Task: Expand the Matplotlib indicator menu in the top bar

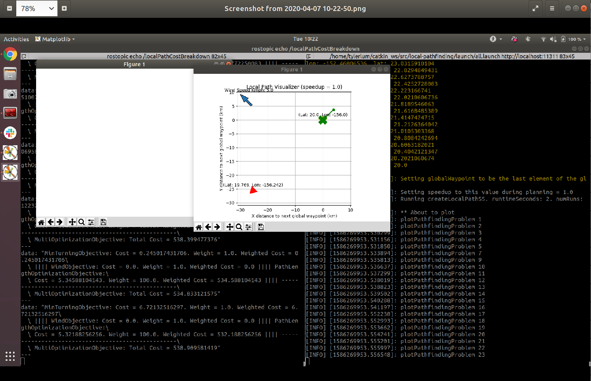Action: click(55, 39)
